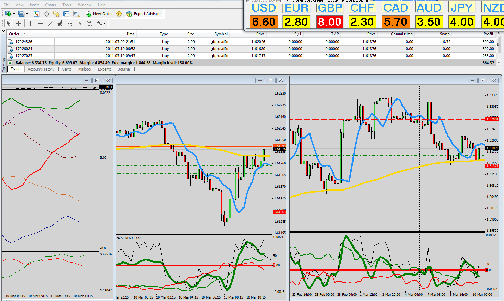The height and width of the screenshot is (301, 504).
Task: Toggle the Market Watch window icon
Action: coord(37,14)
